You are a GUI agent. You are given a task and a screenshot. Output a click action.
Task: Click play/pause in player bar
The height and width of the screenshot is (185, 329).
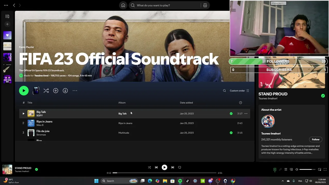tap(164, 167)
